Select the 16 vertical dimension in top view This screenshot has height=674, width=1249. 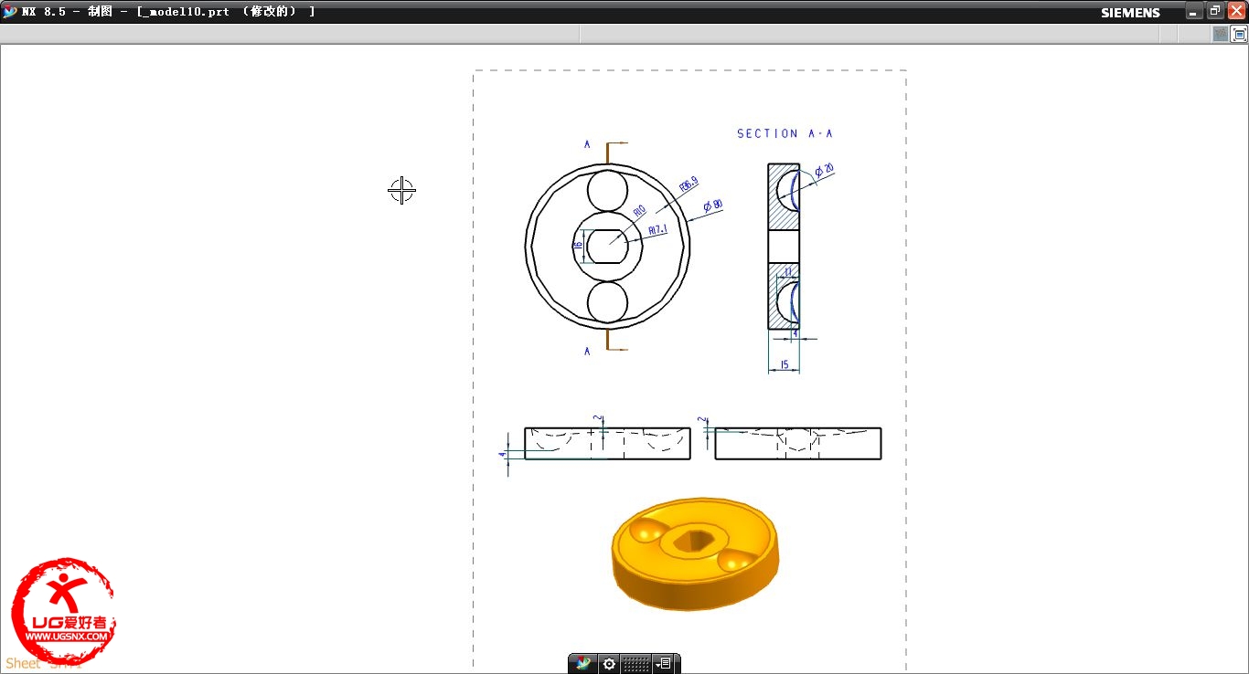pos(578,245)
